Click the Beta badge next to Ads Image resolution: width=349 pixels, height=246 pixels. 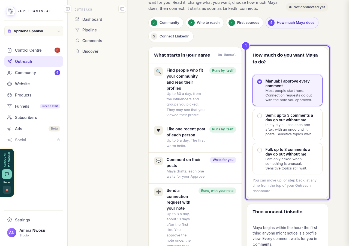54,129
